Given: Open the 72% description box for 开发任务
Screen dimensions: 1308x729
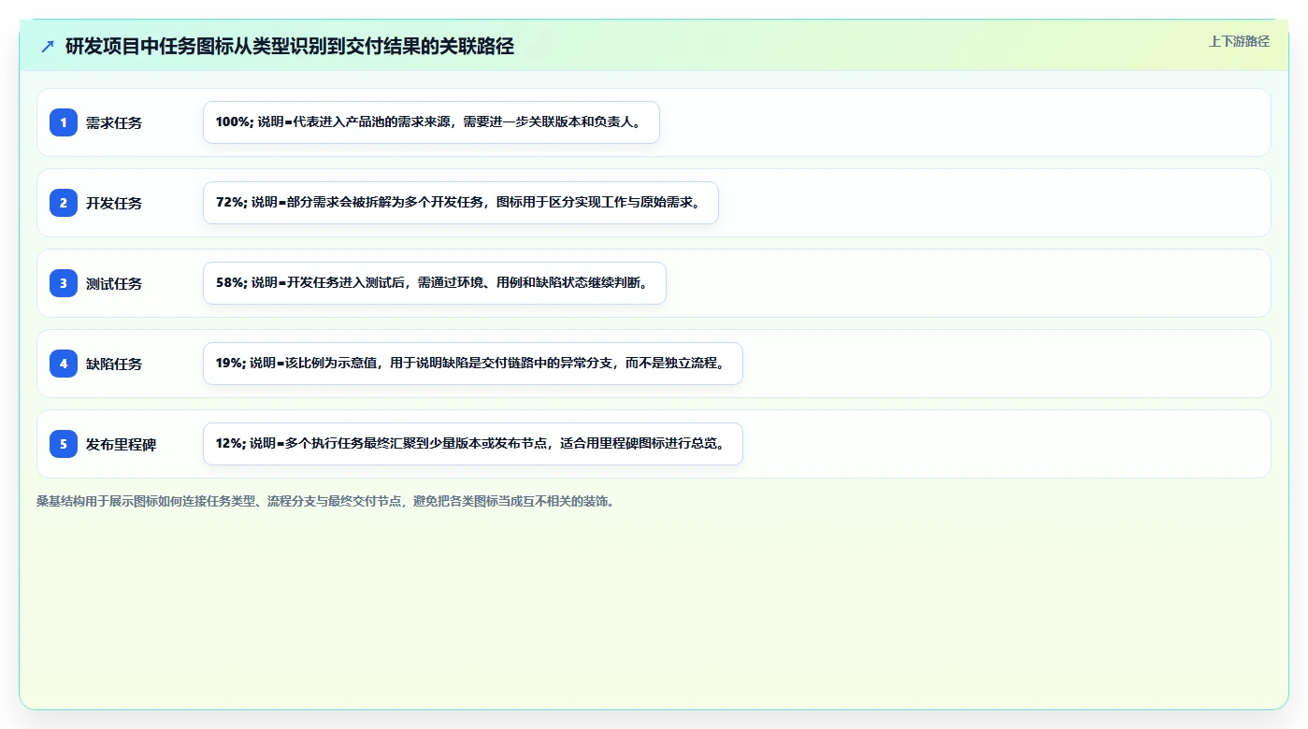Looking at the screenshot, I should [461, 203].
